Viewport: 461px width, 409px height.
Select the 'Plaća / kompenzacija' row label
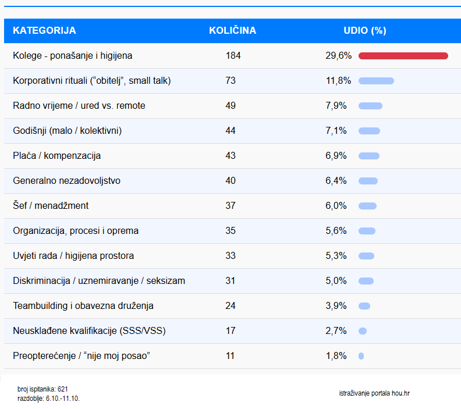(57, 156)
